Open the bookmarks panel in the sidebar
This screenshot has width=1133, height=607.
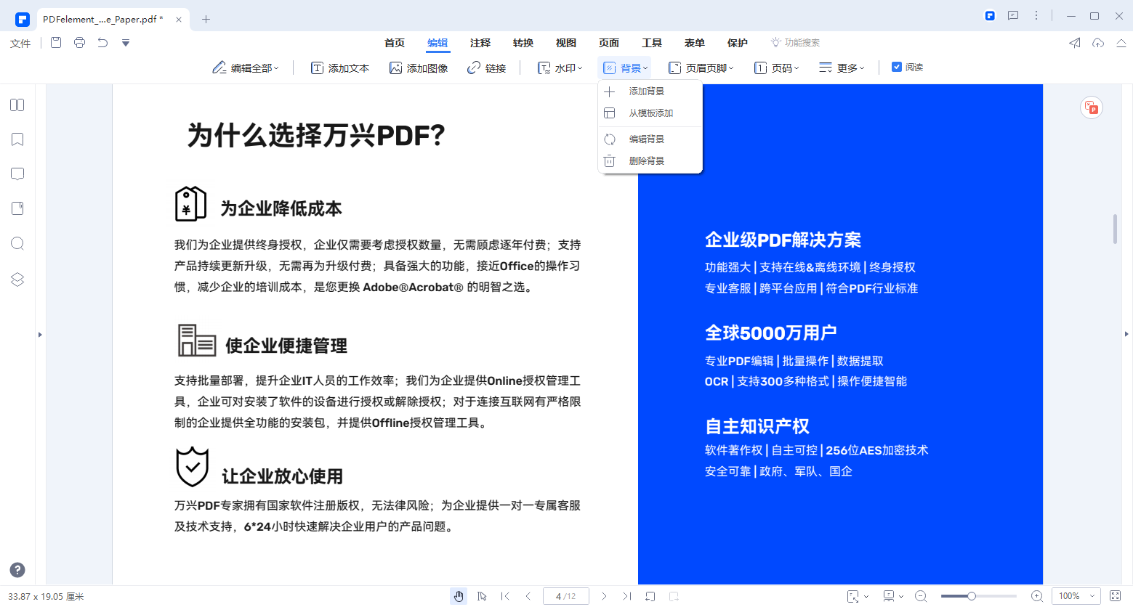tap(16, 139)
